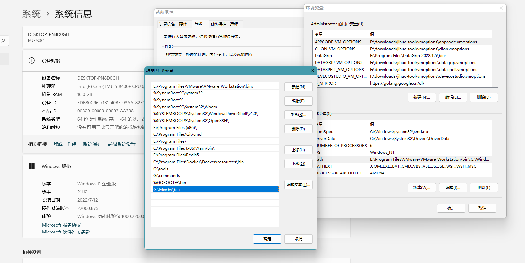Open the 高级系统设置 link
The height and width of the screenshot is (263, 525).
122,144
